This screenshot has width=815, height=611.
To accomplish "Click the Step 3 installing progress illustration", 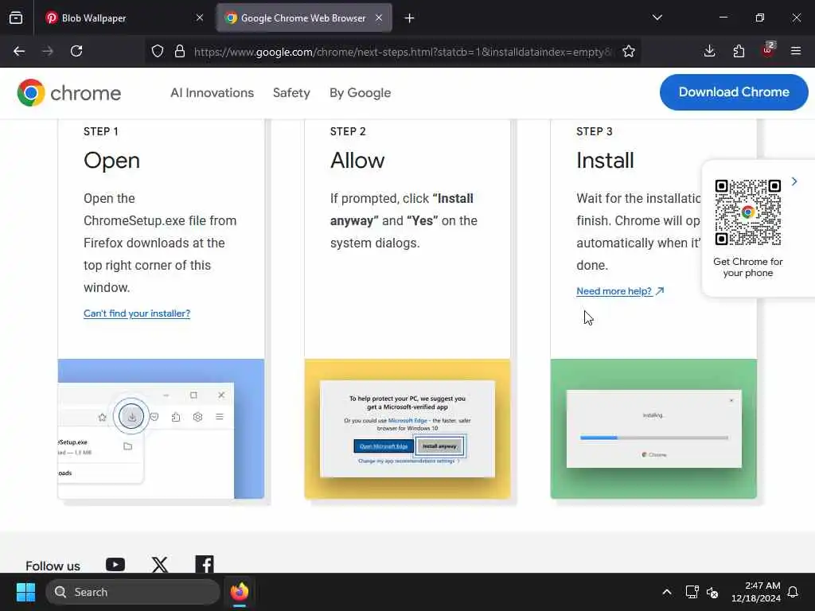I will (x=653, y=429).
